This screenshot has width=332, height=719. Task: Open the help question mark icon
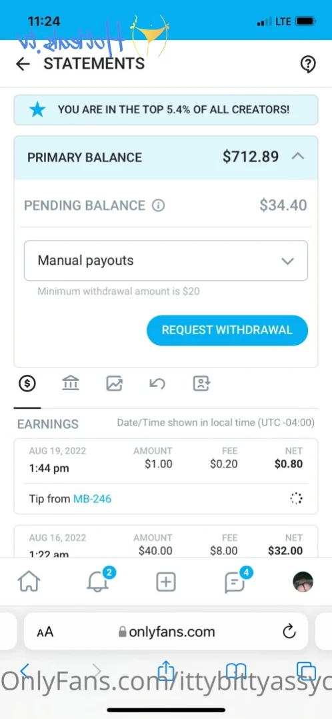click(x=308, y=65)
